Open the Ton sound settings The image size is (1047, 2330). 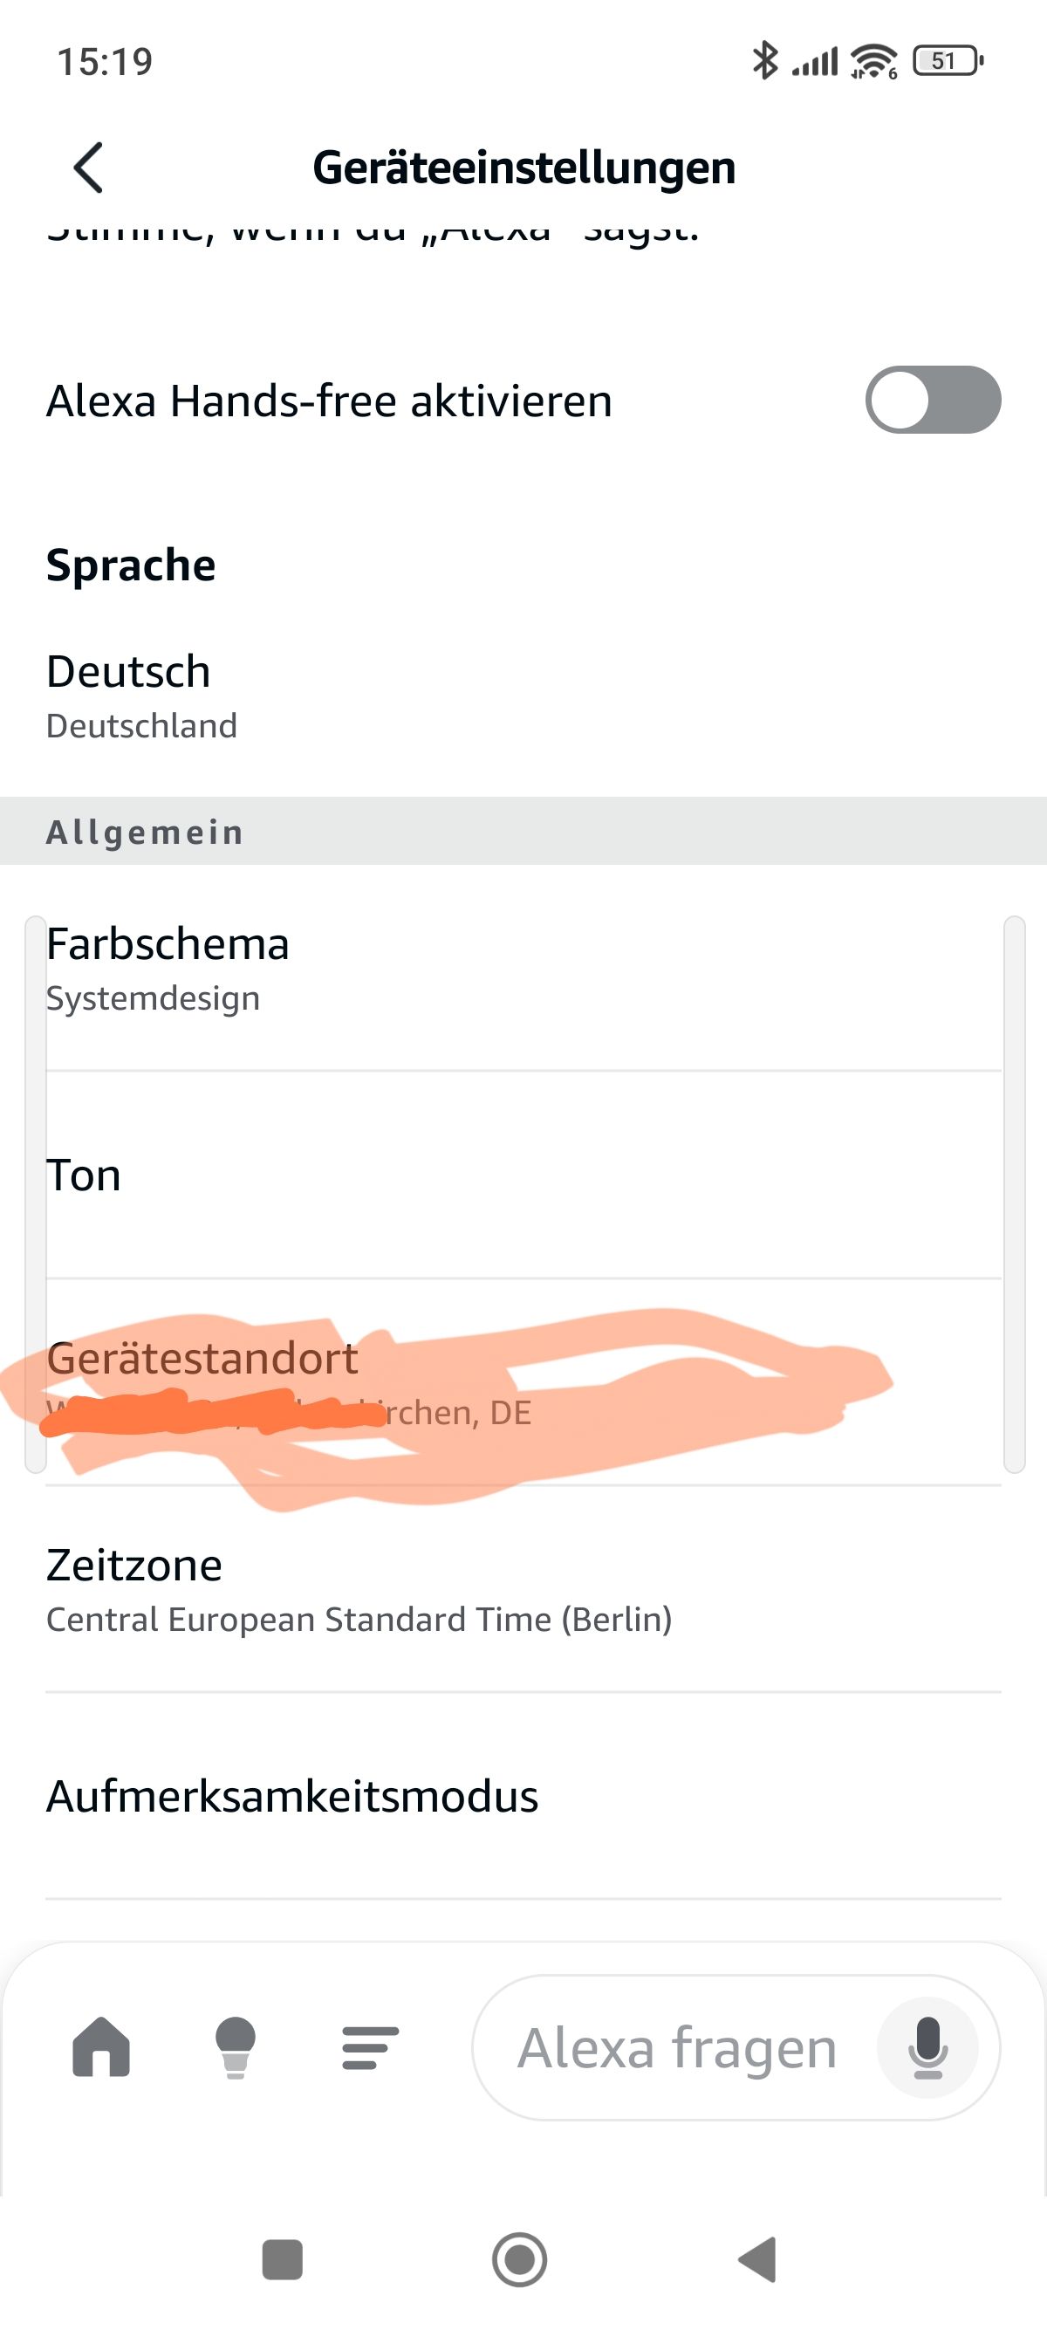click(83, 1175)
